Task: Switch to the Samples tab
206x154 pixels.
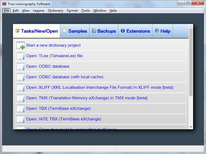Action: click(x=75, y=31)
